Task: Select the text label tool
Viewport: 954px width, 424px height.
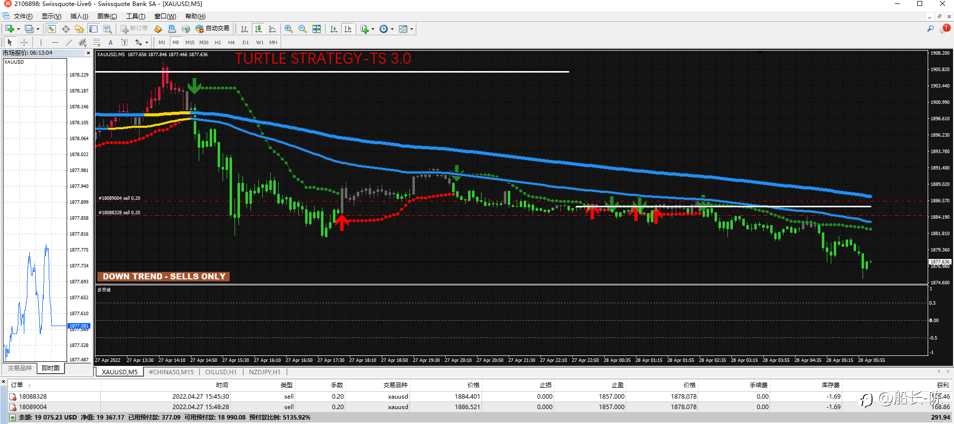Action: click(x=124, y=42)
